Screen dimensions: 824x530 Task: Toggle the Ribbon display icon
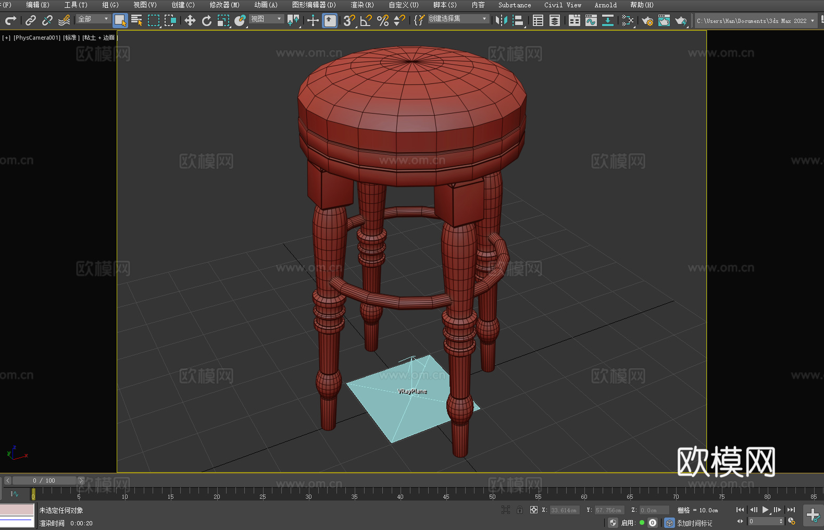tap(575, 20)
